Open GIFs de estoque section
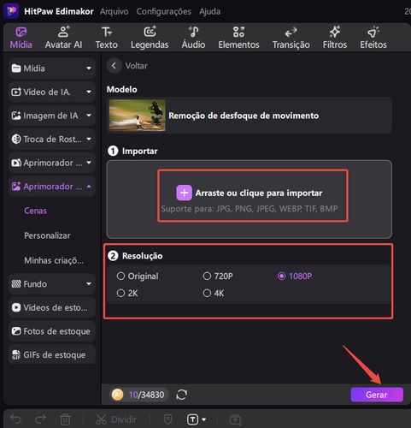 coord(51,354)
